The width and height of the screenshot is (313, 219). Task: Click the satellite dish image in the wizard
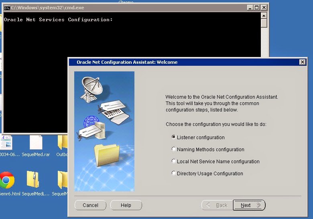[92, 89]
